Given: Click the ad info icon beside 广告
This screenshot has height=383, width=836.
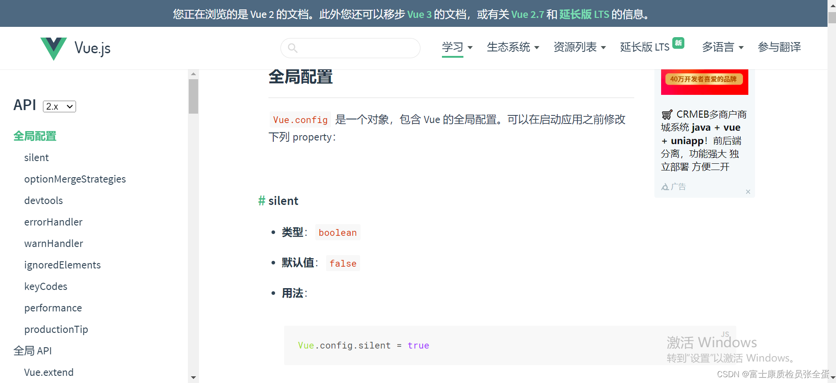Looking at the screenshot, I should tap(665, 187).
